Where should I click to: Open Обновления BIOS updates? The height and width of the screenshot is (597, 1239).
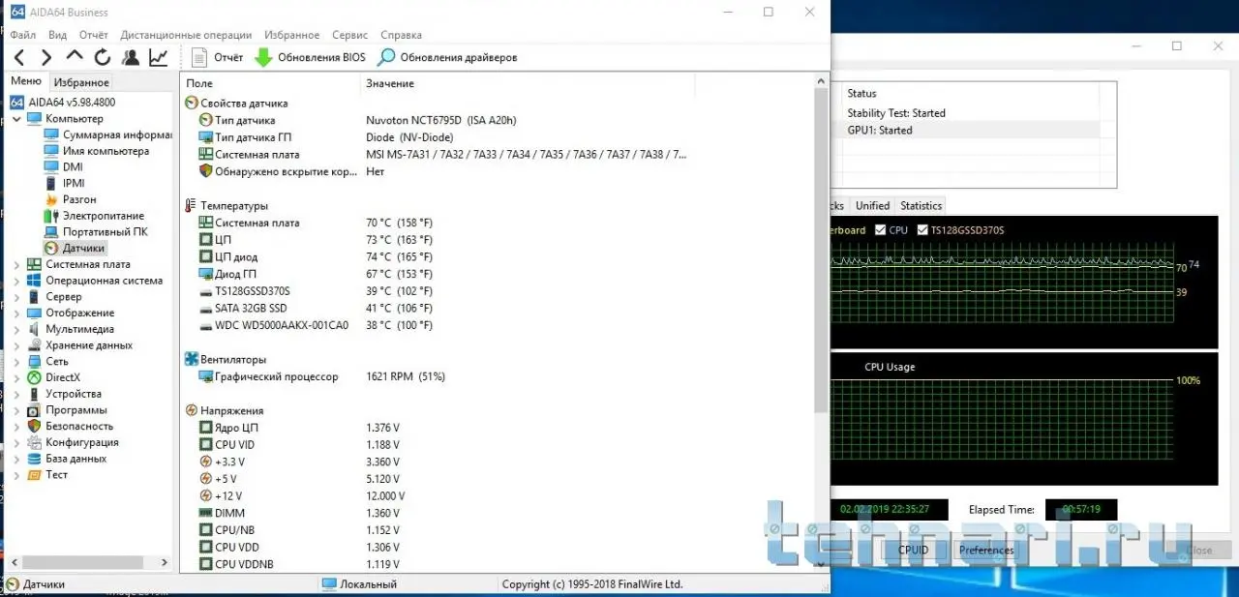(310, 57)
